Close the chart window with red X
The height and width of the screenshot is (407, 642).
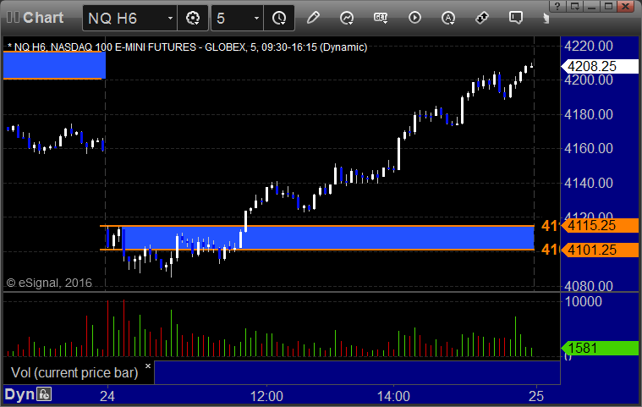[x=626, y=6]
